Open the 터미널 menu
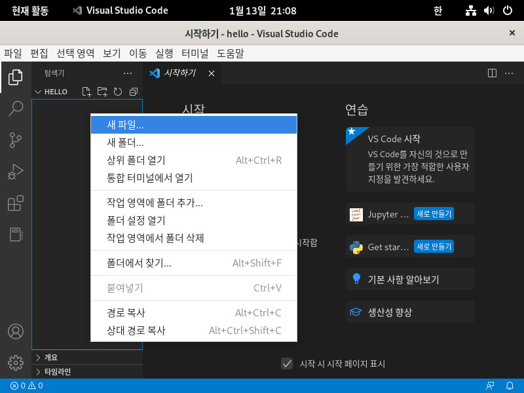 click(x=195, y=53)
